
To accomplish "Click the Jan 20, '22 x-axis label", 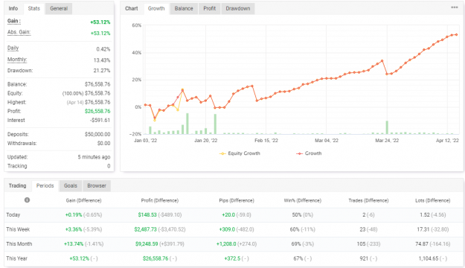I will point(206,141).
